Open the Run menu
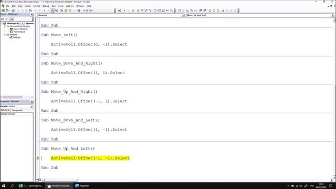 [54, 6]
